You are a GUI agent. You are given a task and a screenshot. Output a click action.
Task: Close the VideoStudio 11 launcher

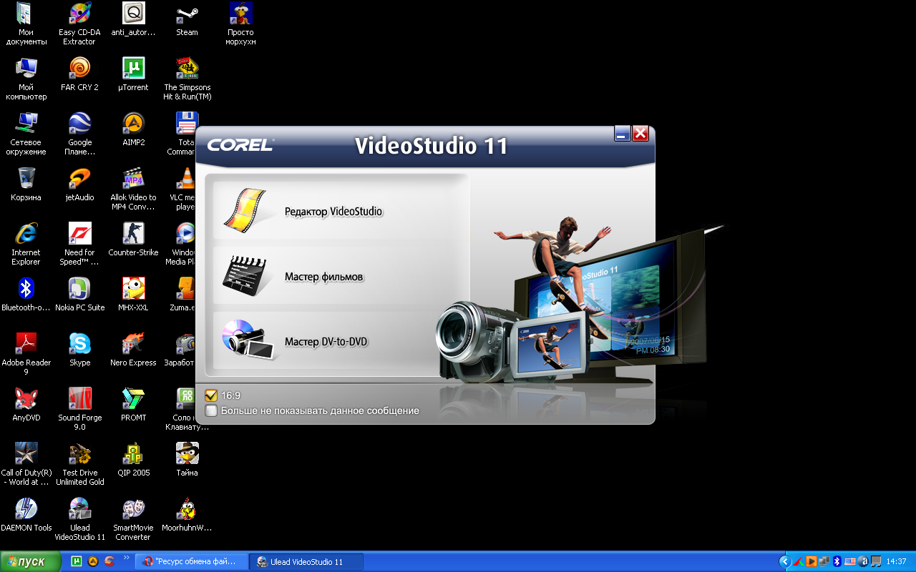[x=640, y=133]
